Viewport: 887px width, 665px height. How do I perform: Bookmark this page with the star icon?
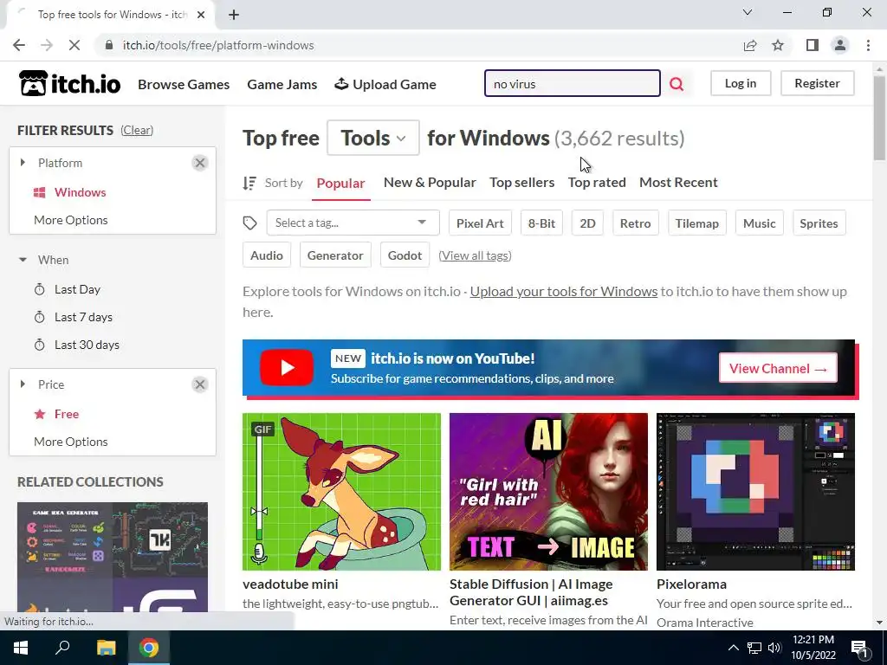[x=778, y=45]
